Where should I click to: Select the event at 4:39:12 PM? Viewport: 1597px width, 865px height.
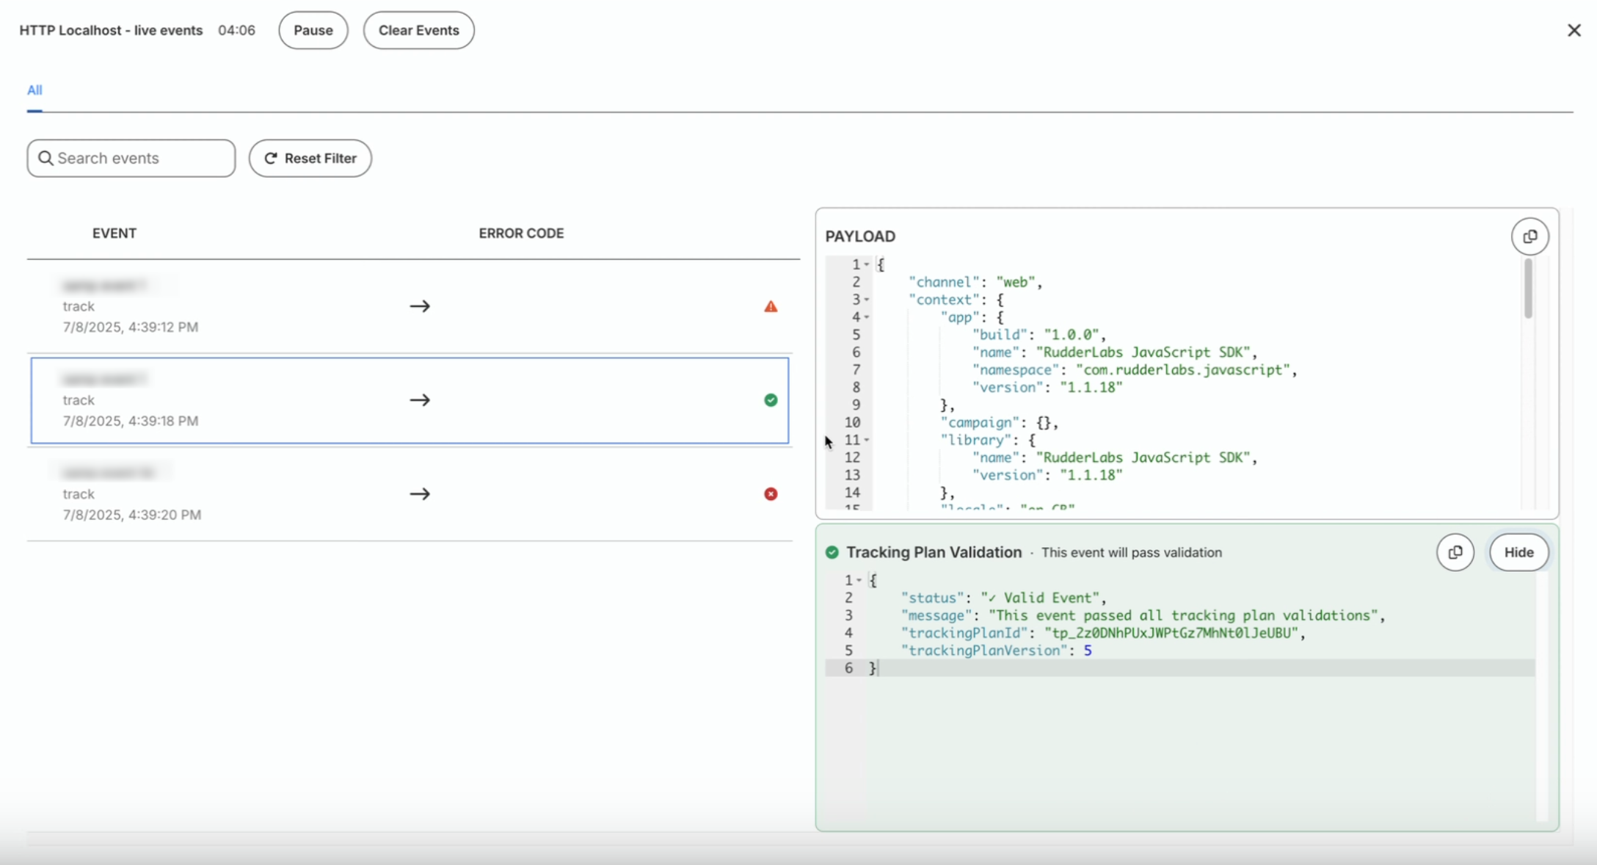coord(410,306)
